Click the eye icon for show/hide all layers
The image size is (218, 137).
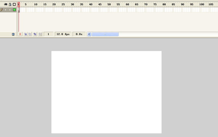coord(5,4)
